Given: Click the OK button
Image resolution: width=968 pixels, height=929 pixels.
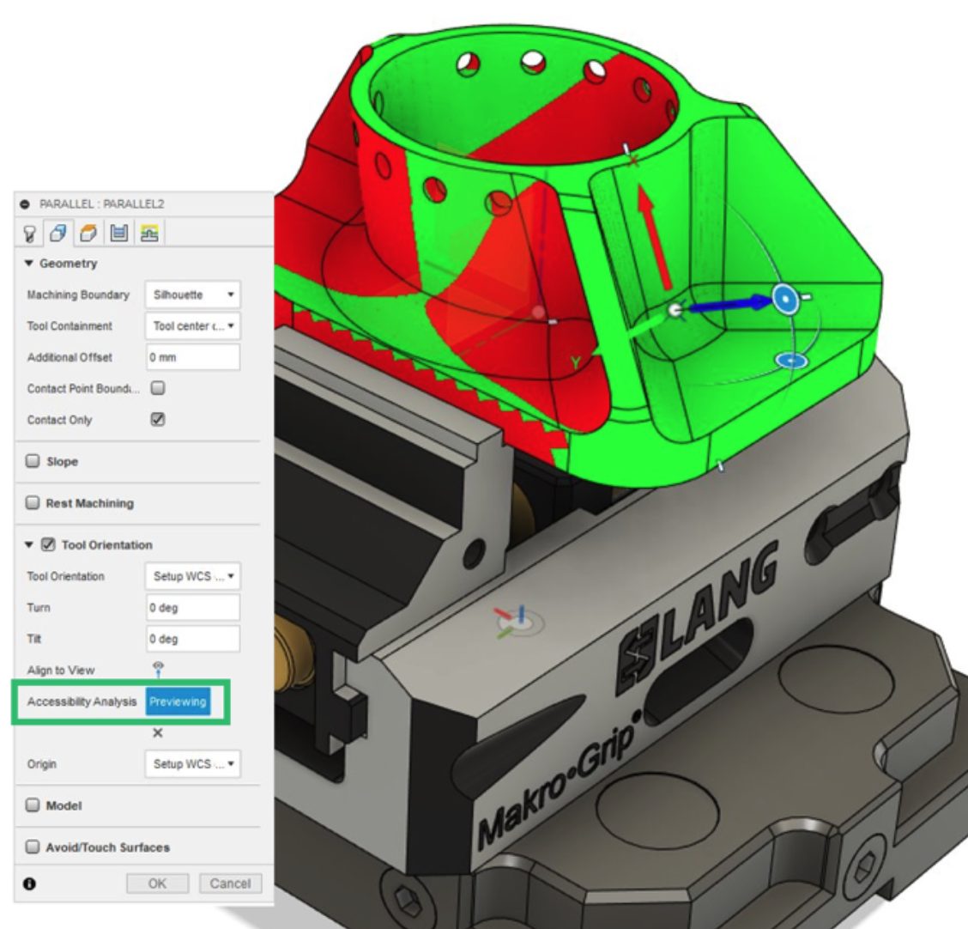Looking at the screenshot, I should [157, 883].
